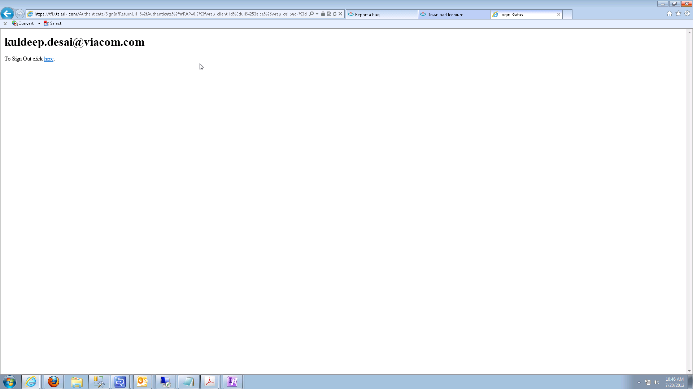693x389 pixels.
Task: Open the Home page icon
Action: coord(670,14)
